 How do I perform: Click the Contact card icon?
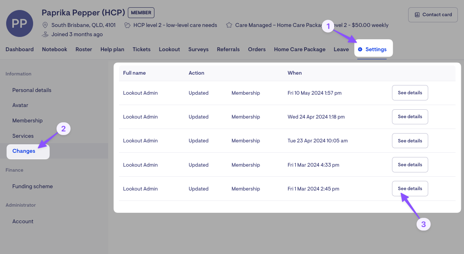coord(417,15)
